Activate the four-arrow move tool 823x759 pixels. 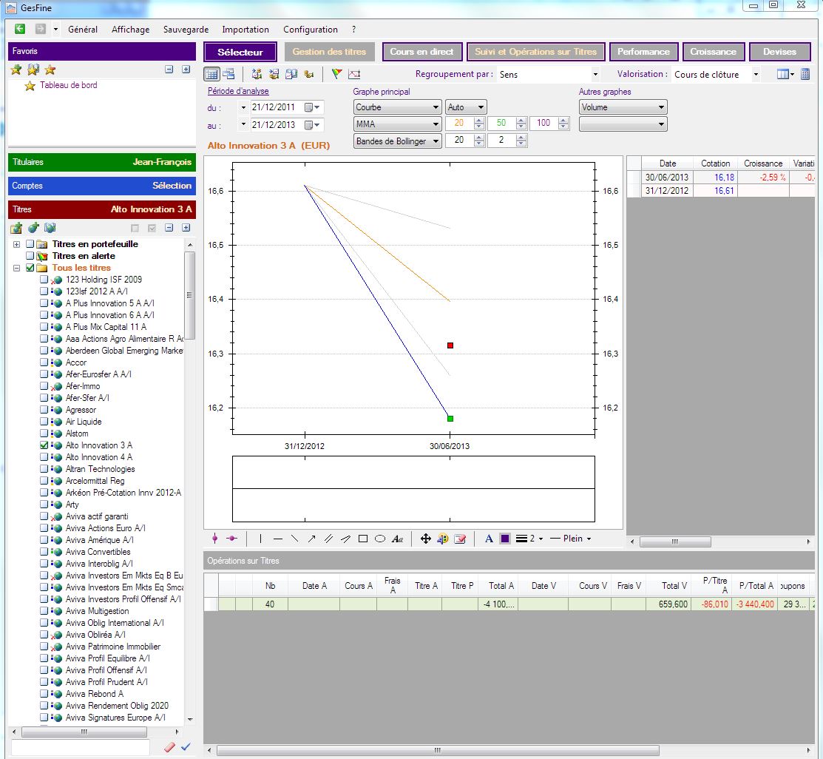[425, 539]
